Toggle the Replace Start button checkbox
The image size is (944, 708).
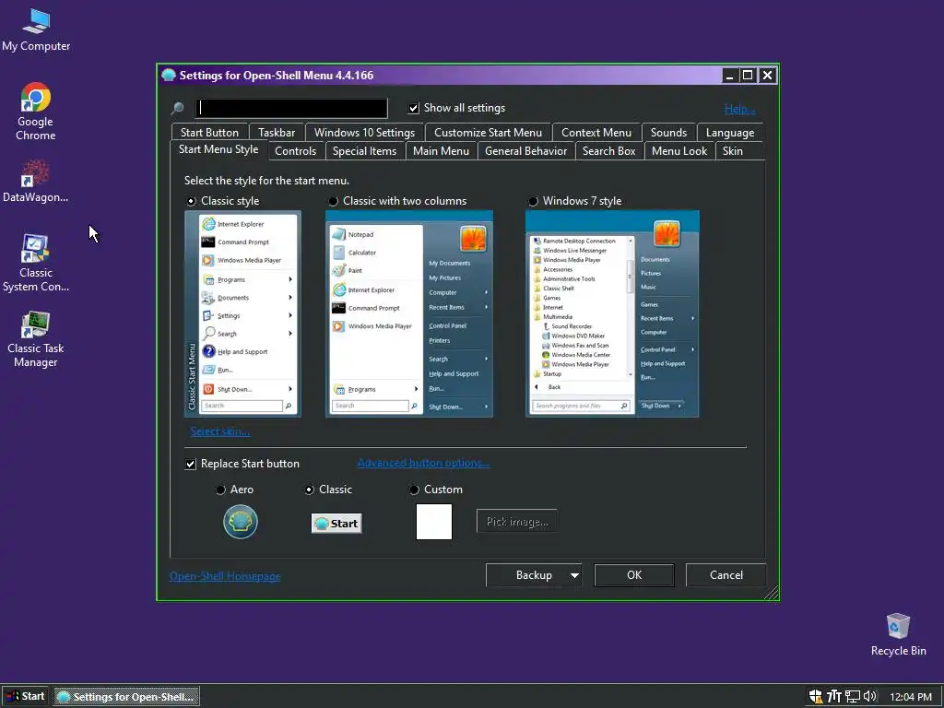coord(190,465)
